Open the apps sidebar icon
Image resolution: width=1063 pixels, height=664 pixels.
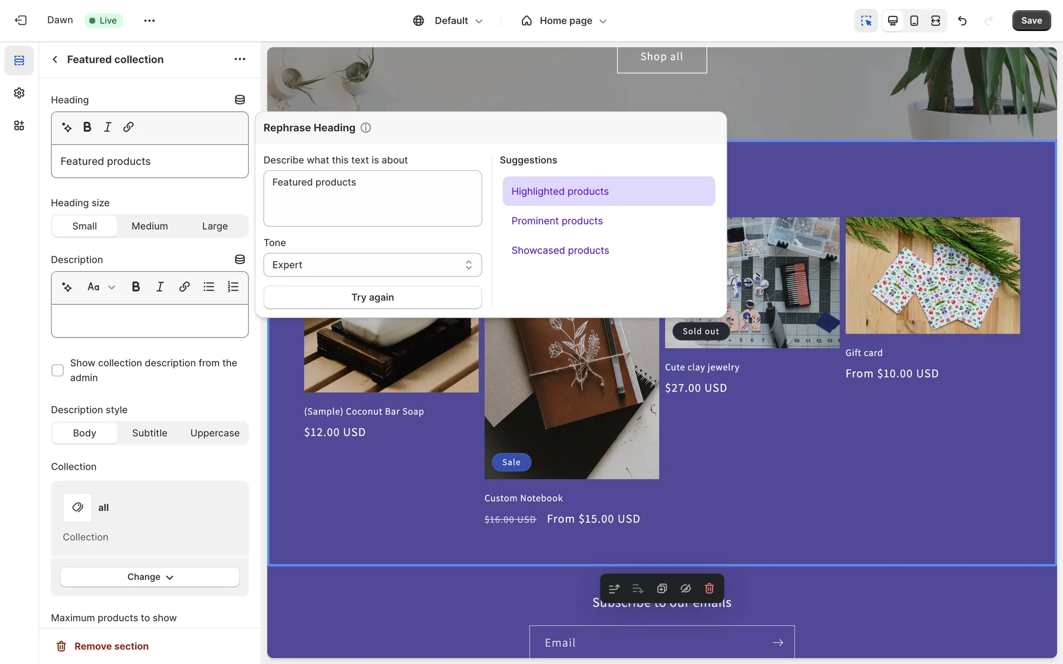click(x=19, y=126)
